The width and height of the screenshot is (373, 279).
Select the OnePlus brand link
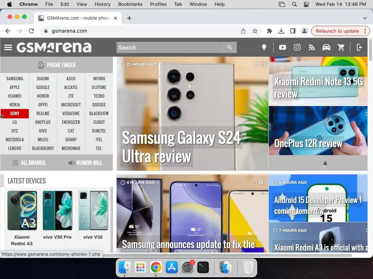[x=43, y=122]
